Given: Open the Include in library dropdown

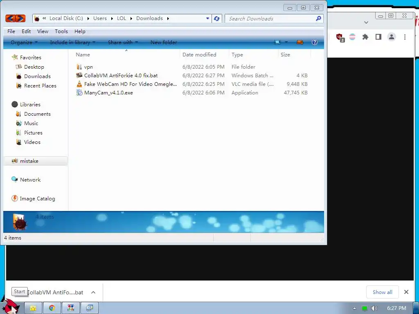Looking at the screenshot, I should pos(73,42).
